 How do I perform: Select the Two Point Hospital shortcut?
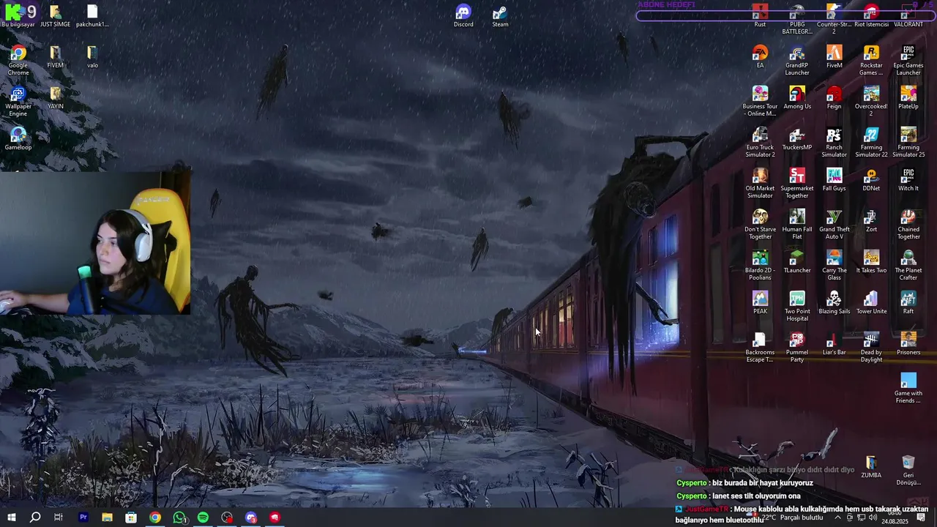pyautogui.click(x=797, y=307)
